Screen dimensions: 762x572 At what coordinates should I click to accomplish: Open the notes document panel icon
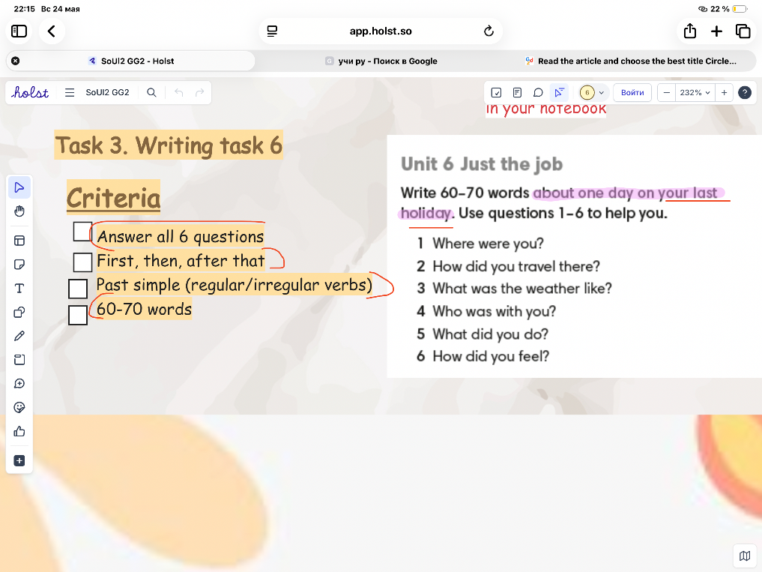tap(517, 92)
